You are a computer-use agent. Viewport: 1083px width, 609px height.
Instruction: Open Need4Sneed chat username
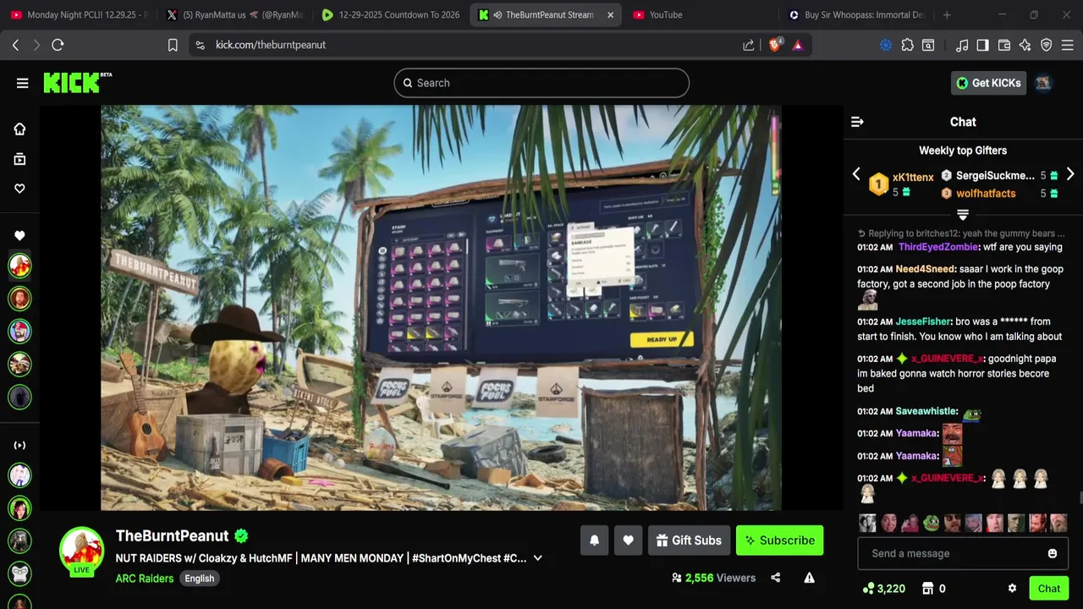click(925, 269)
